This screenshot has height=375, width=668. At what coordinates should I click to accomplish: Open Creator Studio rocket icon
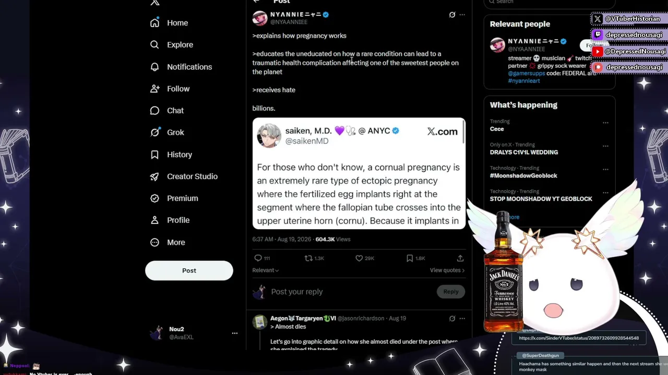154,177
